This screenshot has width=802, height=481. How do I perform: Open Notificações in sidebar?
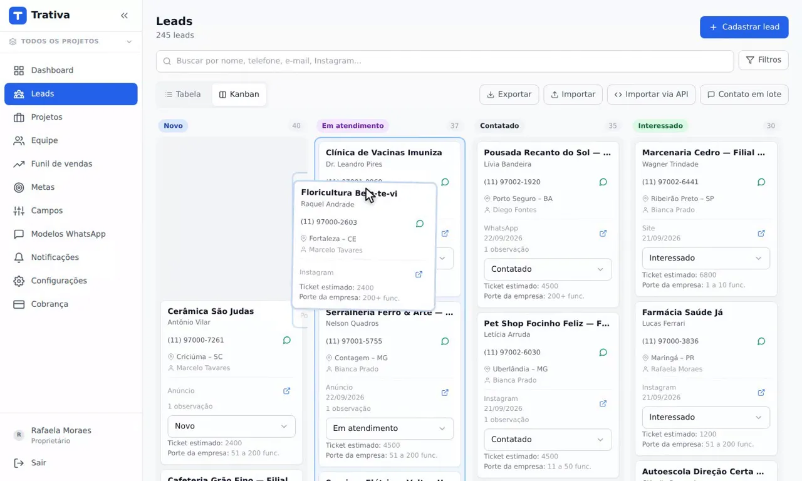click(71, 257)
